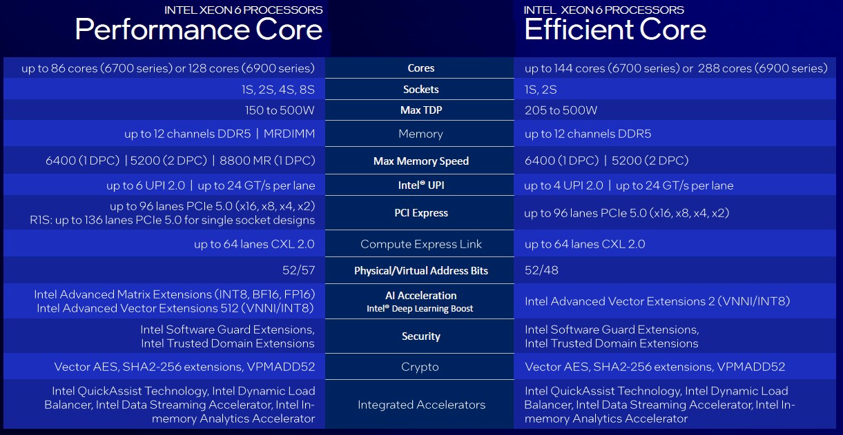Select the Max TDP center label
843x435 pixels.
420,110
